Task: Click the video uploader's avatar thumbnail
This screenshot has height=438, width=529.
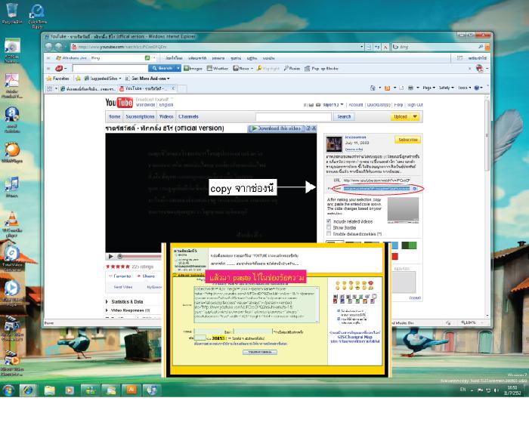Action: [334, 143]
